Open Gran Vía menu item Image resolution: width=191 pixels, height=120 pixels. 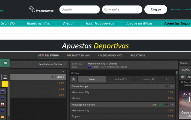pos(8,23)
